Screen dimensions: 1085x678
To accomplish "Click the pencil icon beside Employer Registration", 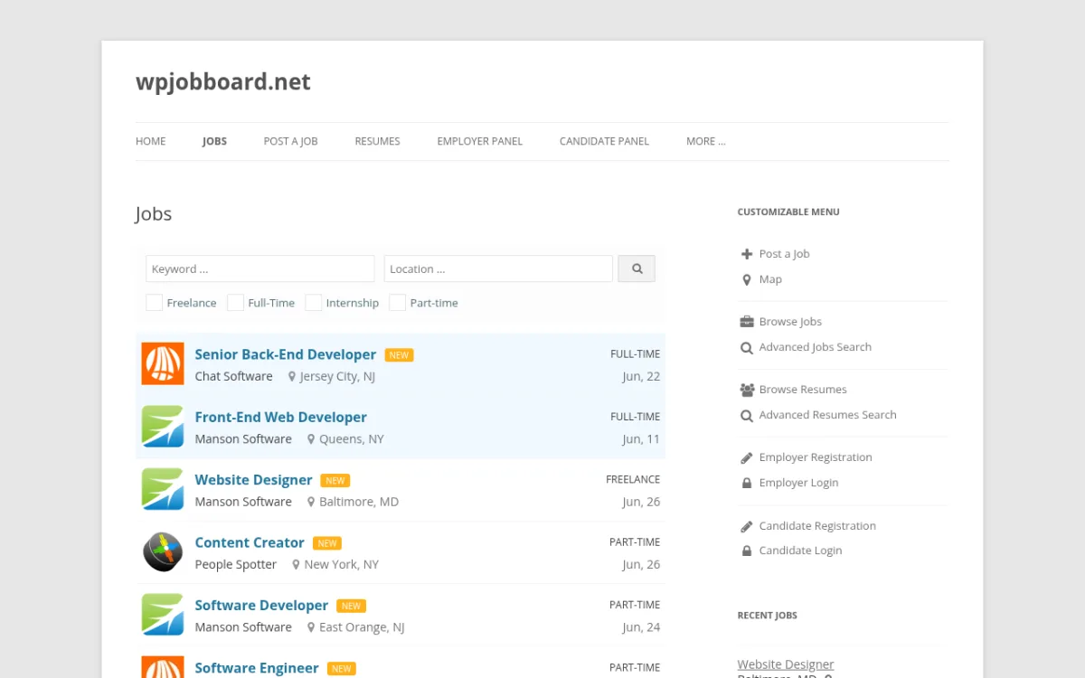I will point(747,457).
